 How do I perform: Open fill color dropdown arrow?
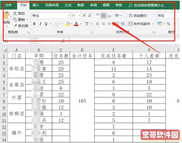72,24
